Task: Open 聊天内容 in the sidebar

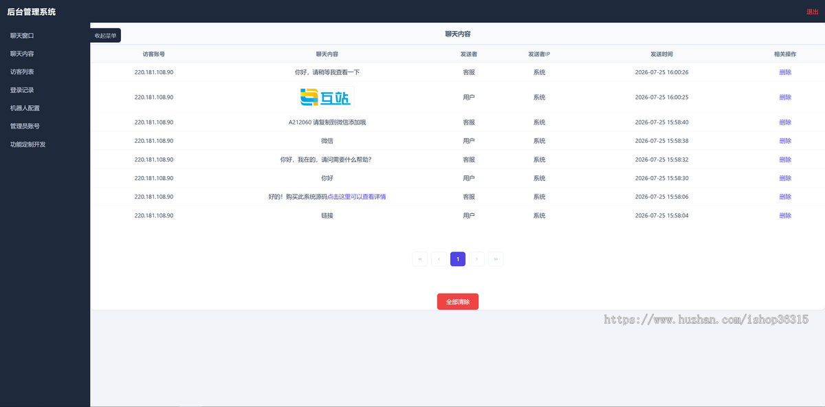Action: [x=22, y=54]
